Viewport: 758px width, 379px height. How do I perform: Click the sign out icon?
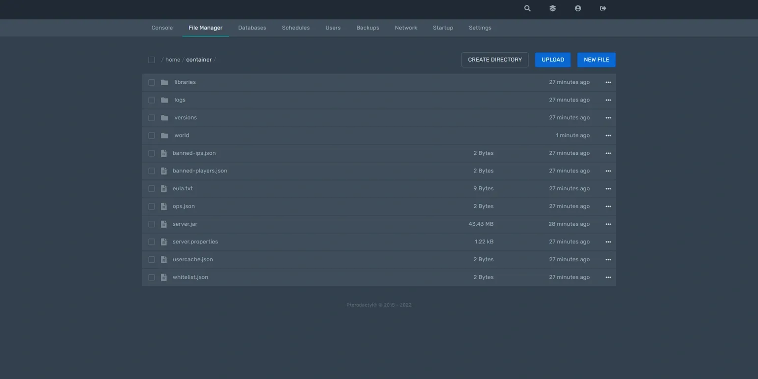point(603,8)
